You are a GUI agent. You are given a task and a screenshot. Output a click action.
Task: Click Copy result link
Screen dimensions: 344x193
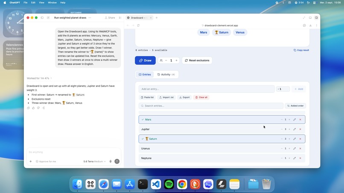pyautogui.click(x=301, y=50)
